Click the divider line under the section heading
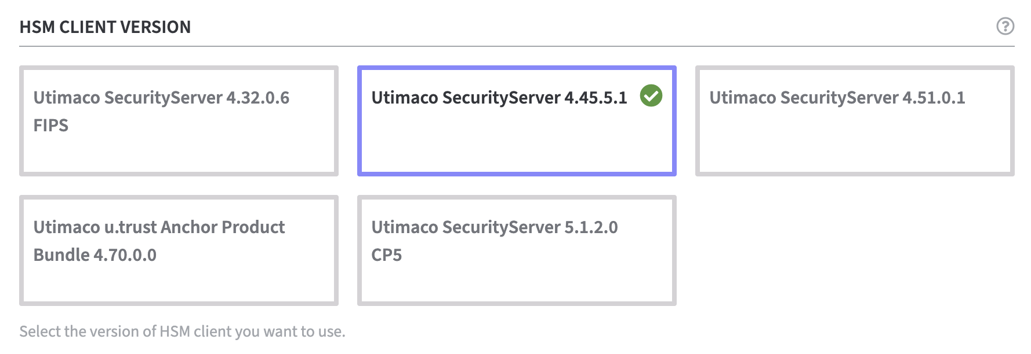This screenshot has width=1031, height=354. pyautogui.click(x=517, y=46)
